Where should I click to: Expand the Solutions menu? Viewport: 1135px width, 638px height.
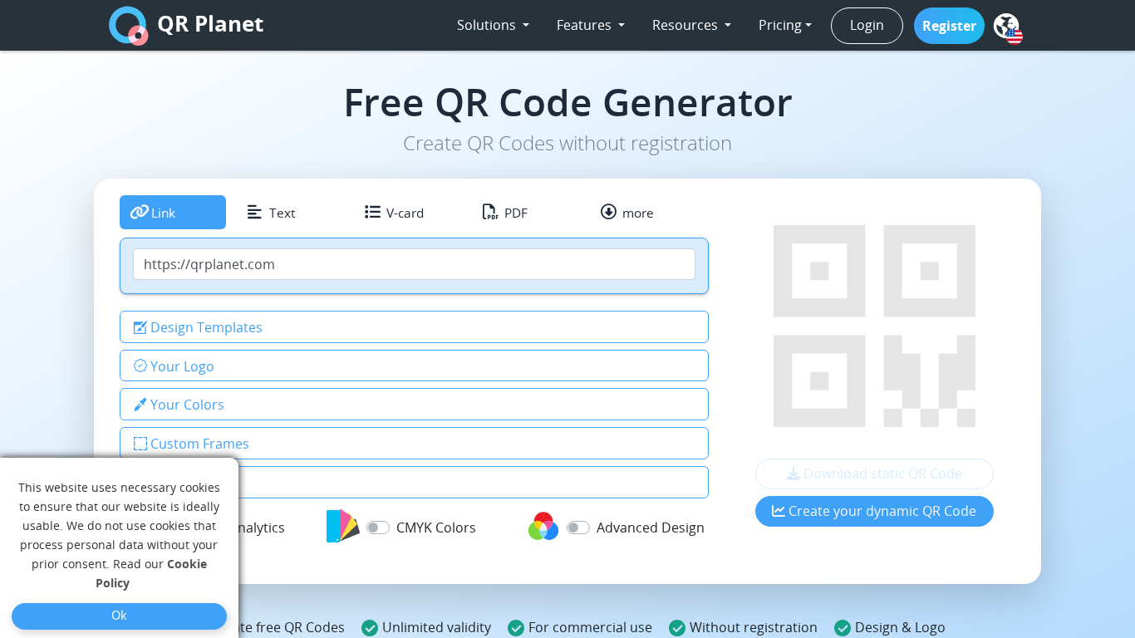[493, 25]
